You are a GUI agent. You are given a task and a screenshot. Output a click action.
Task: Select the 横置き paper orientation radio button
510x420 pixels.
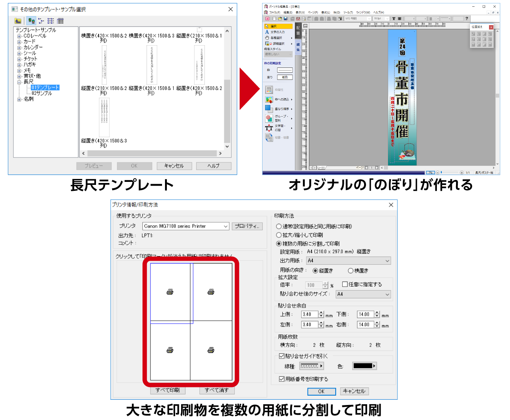(351, 270)
